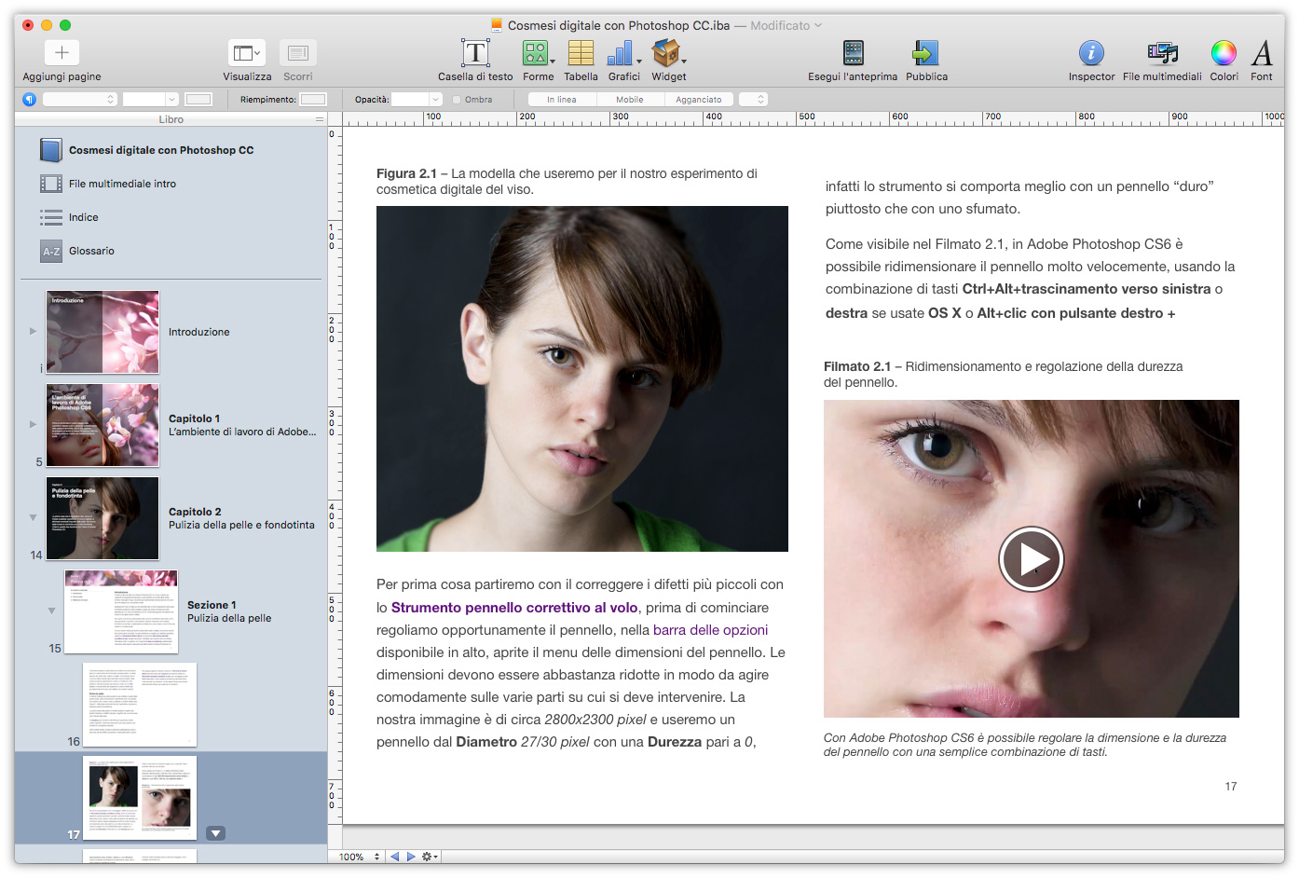Go to next page arrow
This screenshot has height=878, width=1299.
pos(411,857)
